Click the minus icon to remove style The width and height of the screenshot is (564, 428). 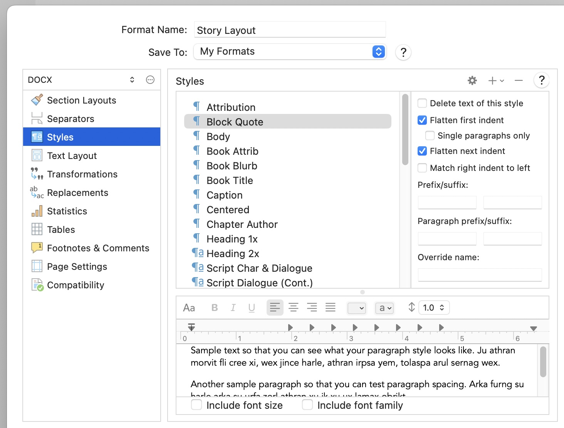pos(519,80)
